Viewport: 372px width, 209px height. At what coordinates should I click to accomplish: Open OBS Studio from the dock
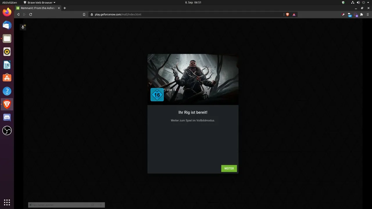point(7,131)
